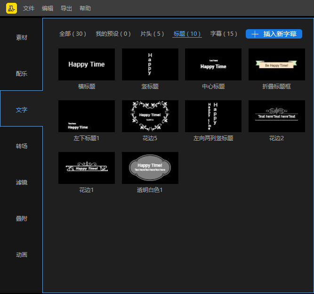Choose the 折叠标题框 ribbon template
The width and height of the screenshot is (314, 294).
(277, 64)
